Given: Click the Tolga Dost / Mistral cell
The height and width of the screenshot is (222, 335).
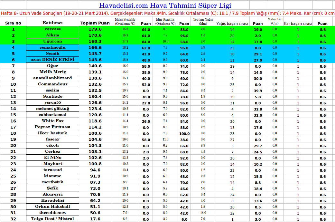Looking at the screenshot, I should (x=52, y=219).
